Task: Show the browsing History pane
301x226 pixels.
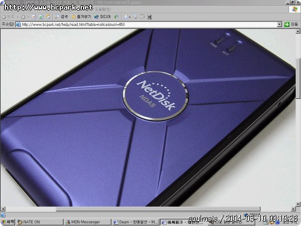Action: coord(116,17)
